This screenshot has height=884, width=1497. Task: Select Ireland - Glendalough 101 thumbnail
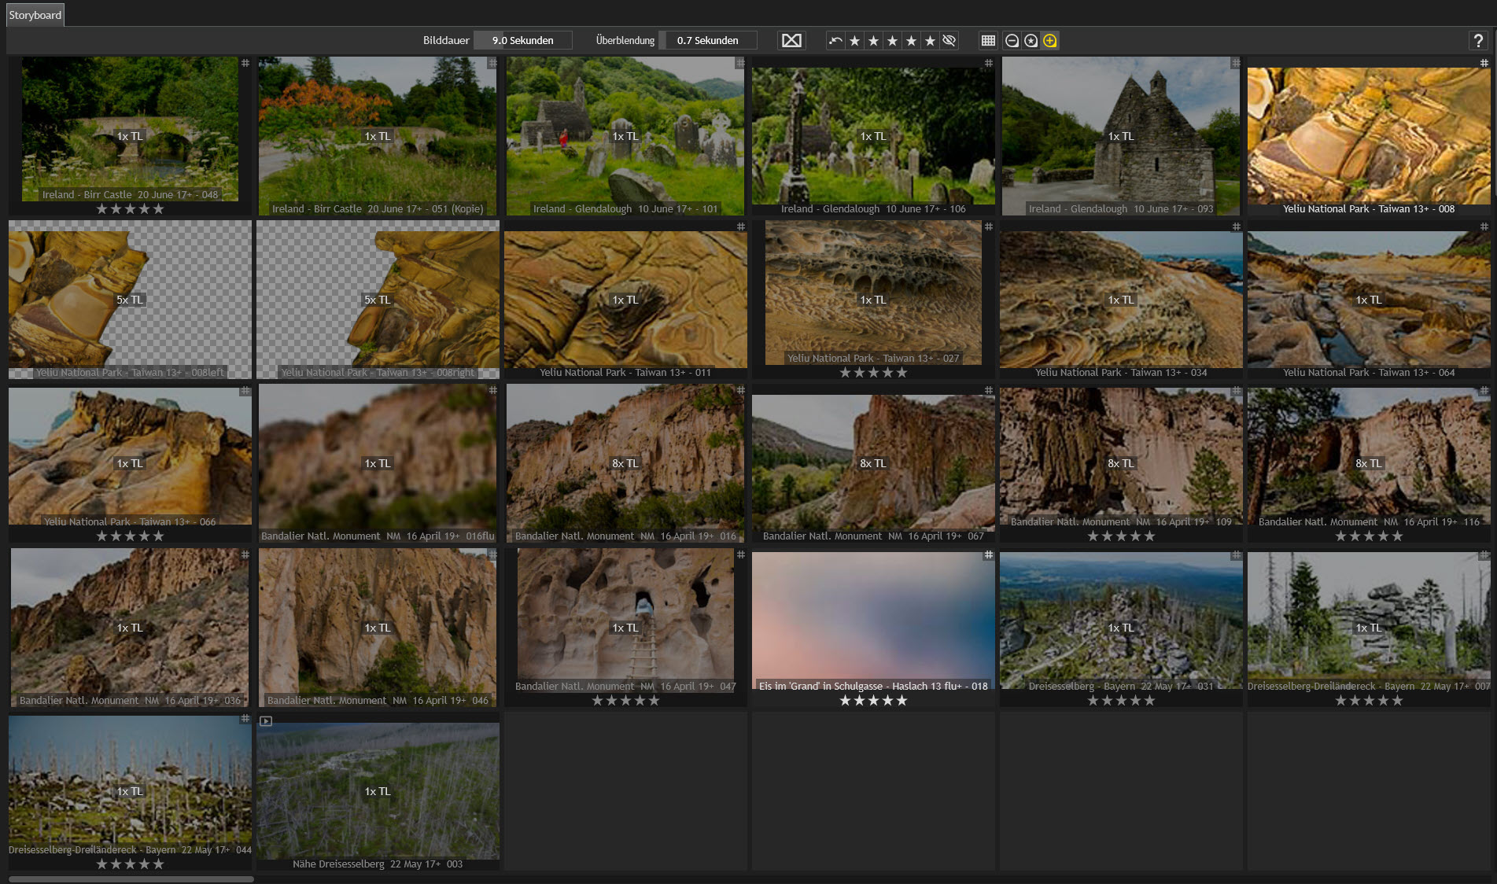(x=625, y=136)
